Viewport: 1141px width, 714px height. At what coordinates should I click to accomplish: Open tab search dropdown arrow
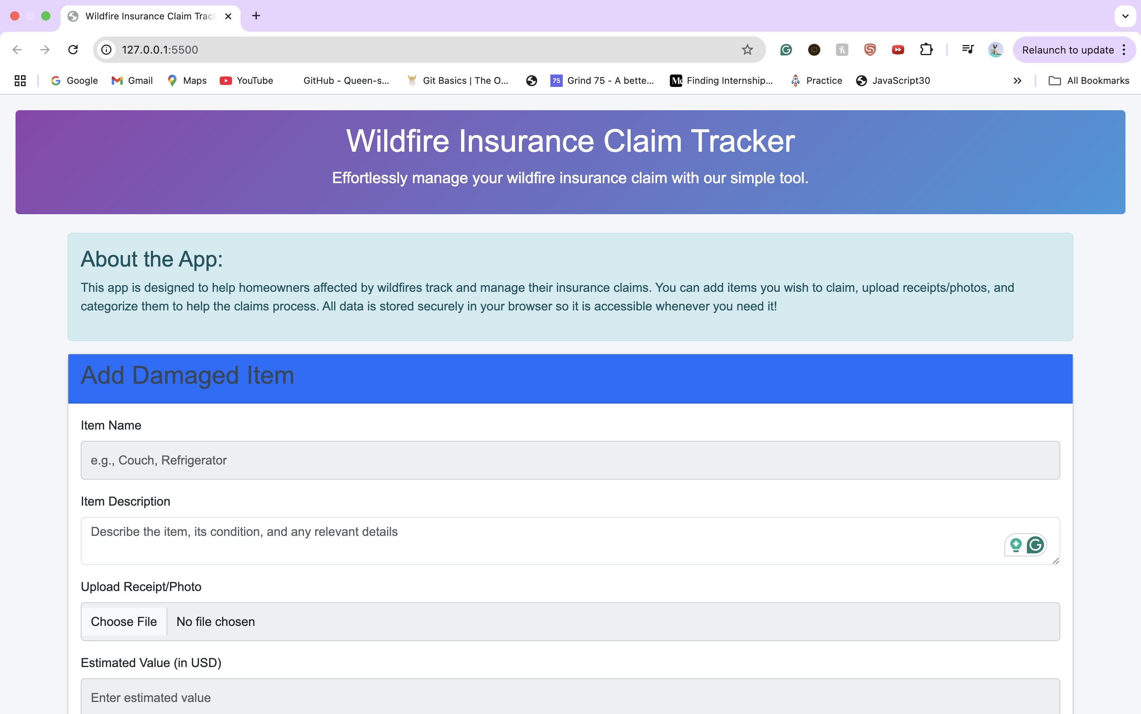point(1125,16)
